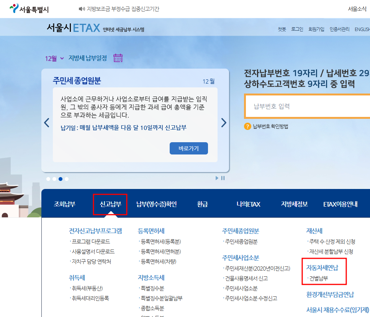Select 특별징수분일괄납부
Screen dimensions: 370x317
coord(161,298)
